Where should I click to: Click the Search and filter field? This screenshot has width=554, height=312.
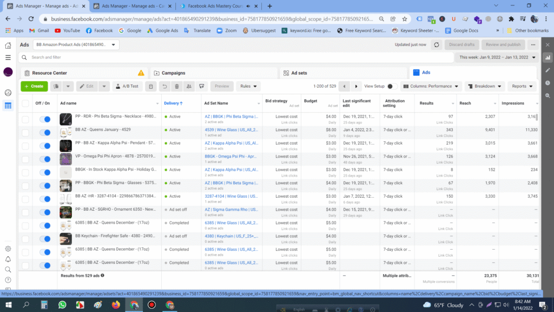point(236,57)
